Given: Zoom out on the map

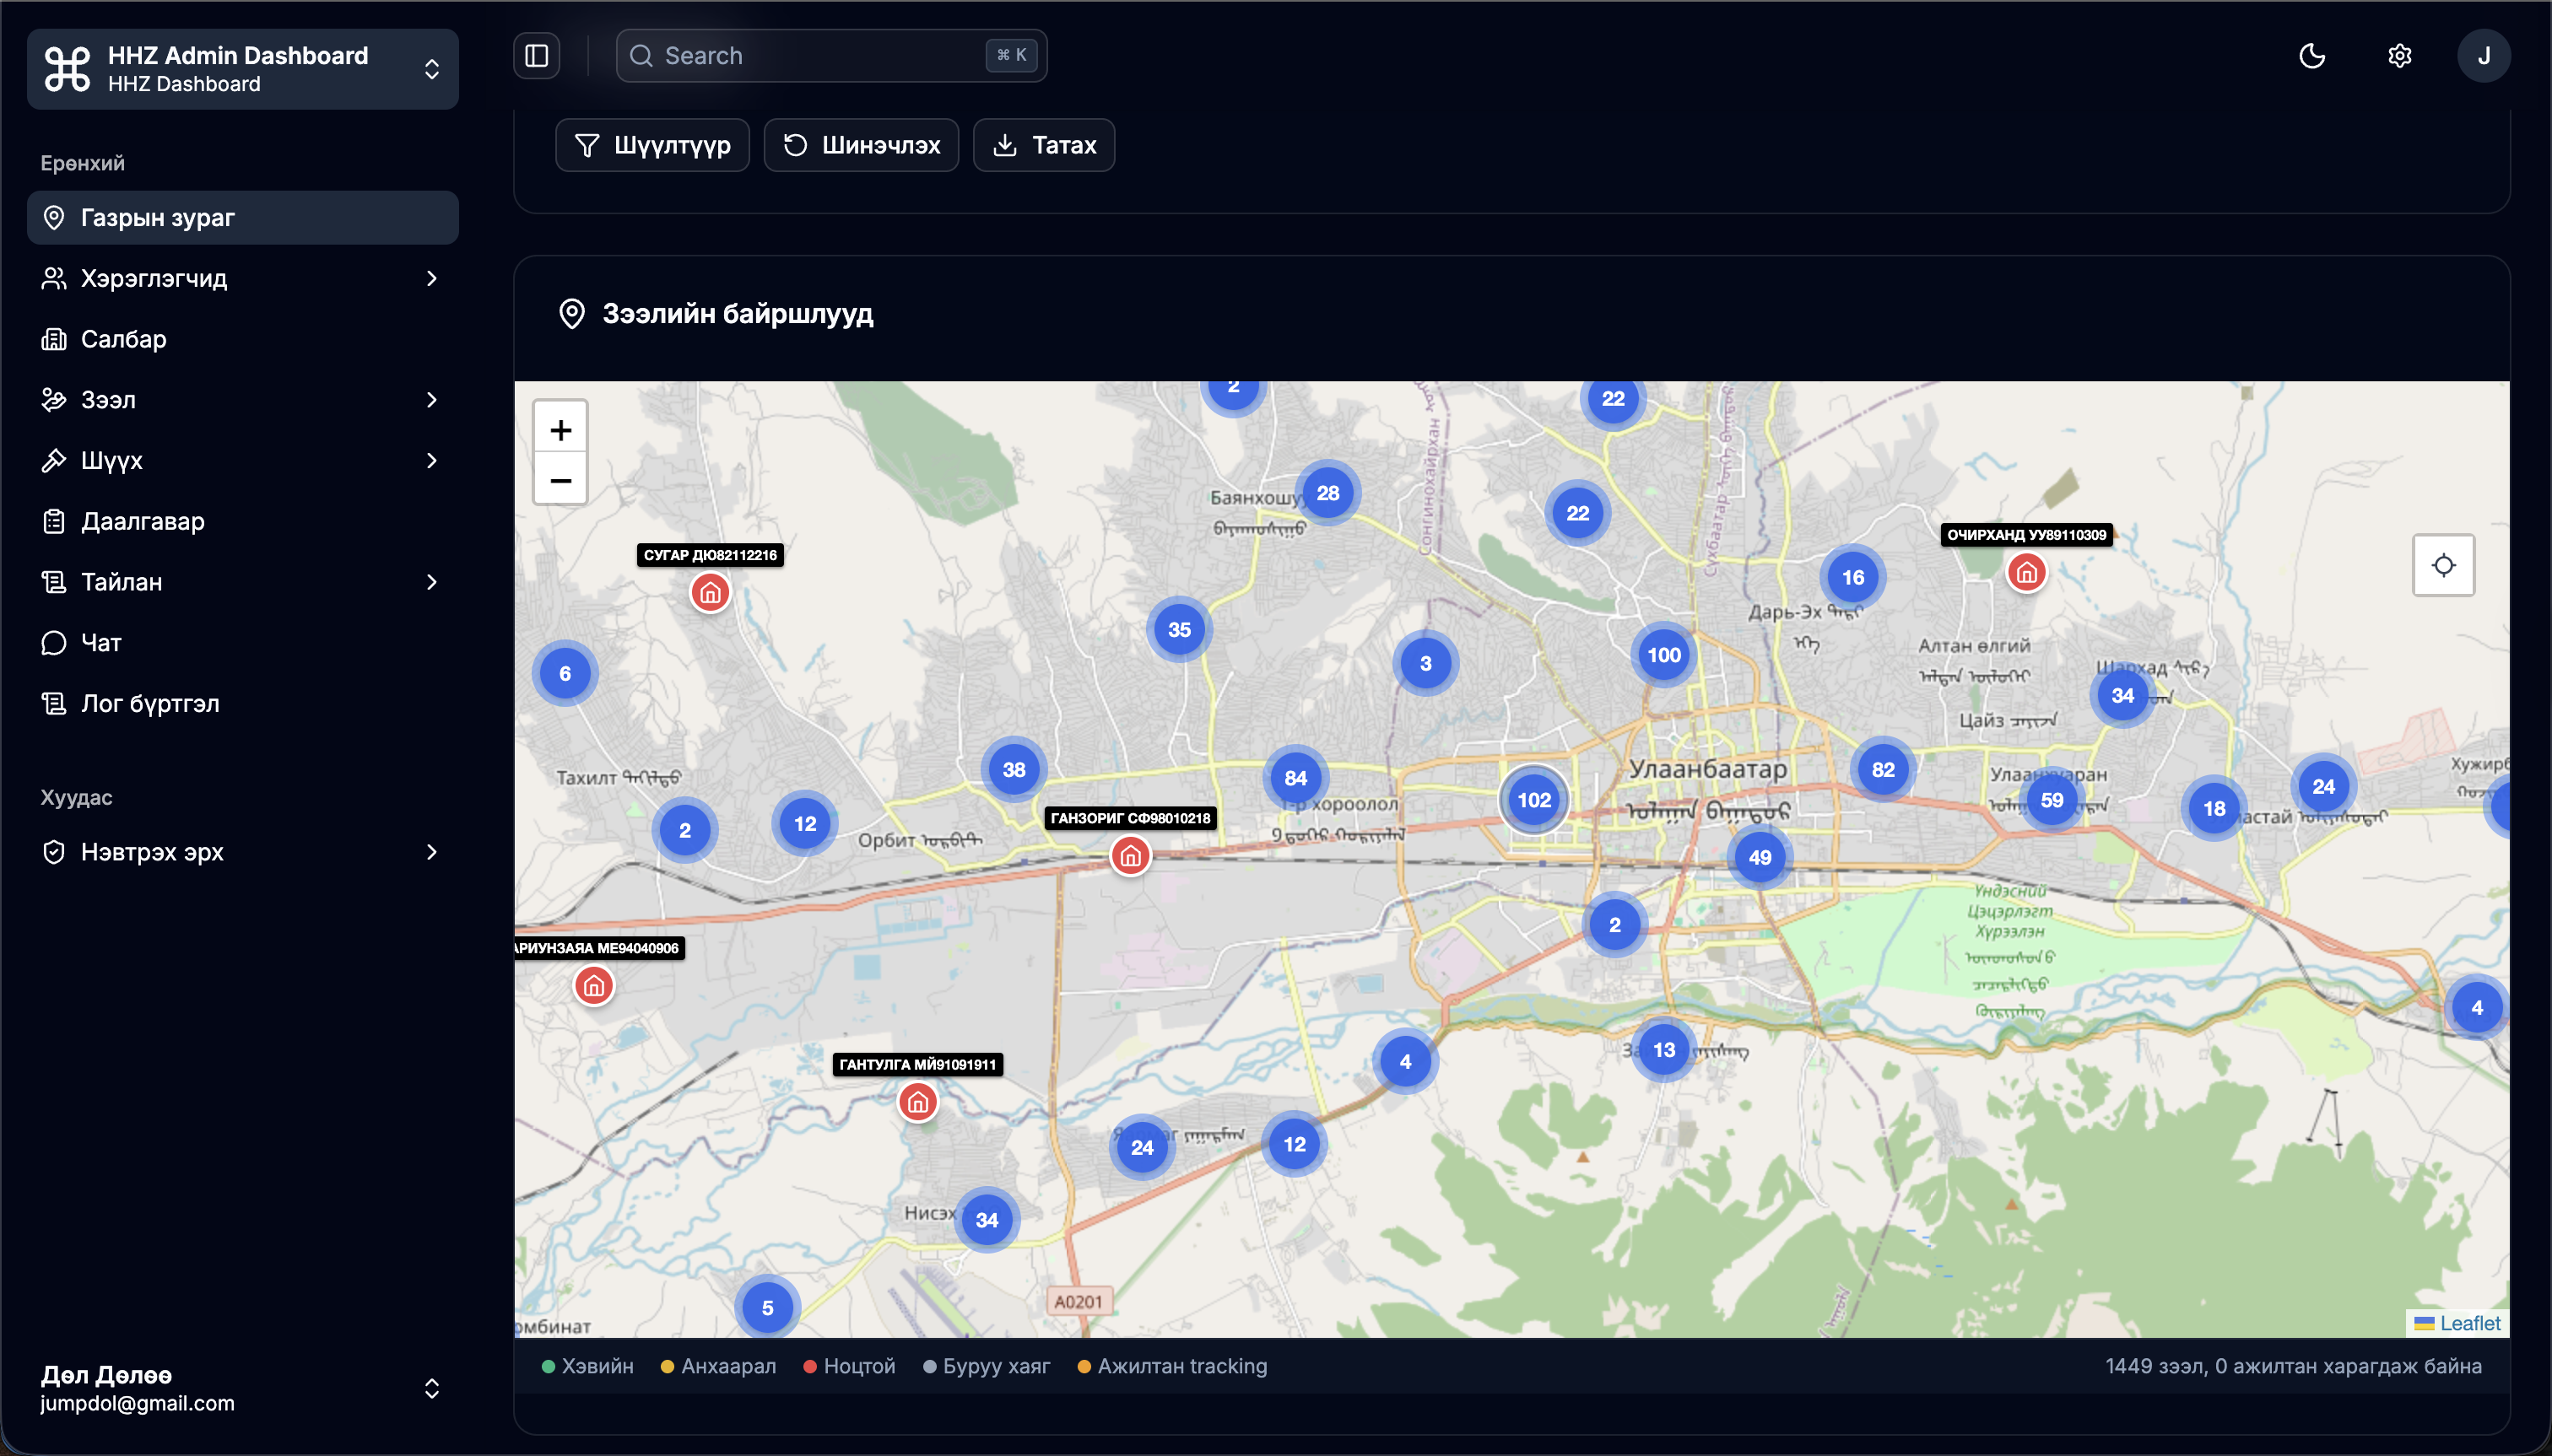Looking at the screenshot, I should coord(560,481).
